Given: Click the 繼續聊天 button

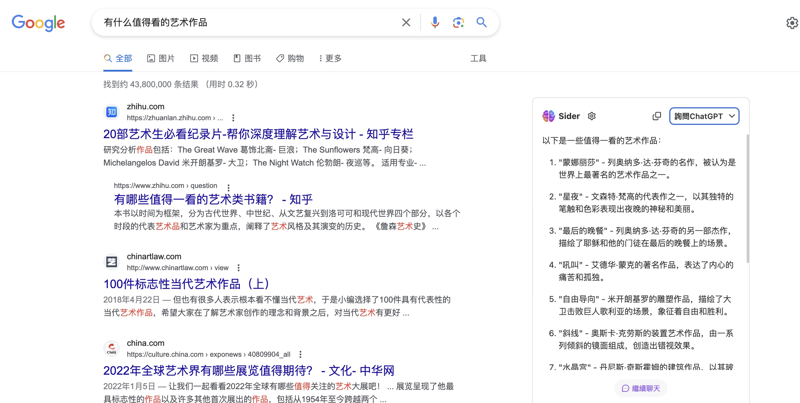Looking at the screenshot, I should pos(641,388).
